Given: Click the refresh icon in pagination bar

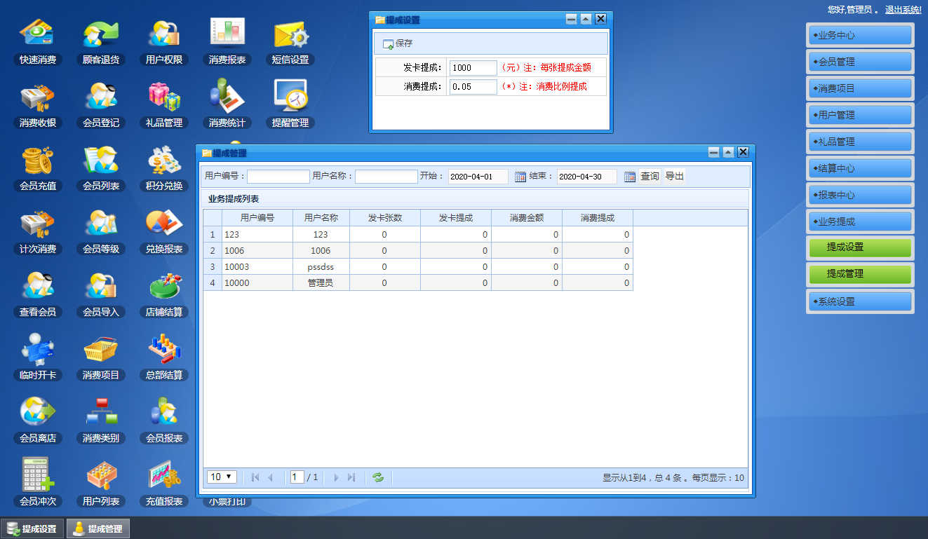Looking at the screenshot, I should (378, 477).
